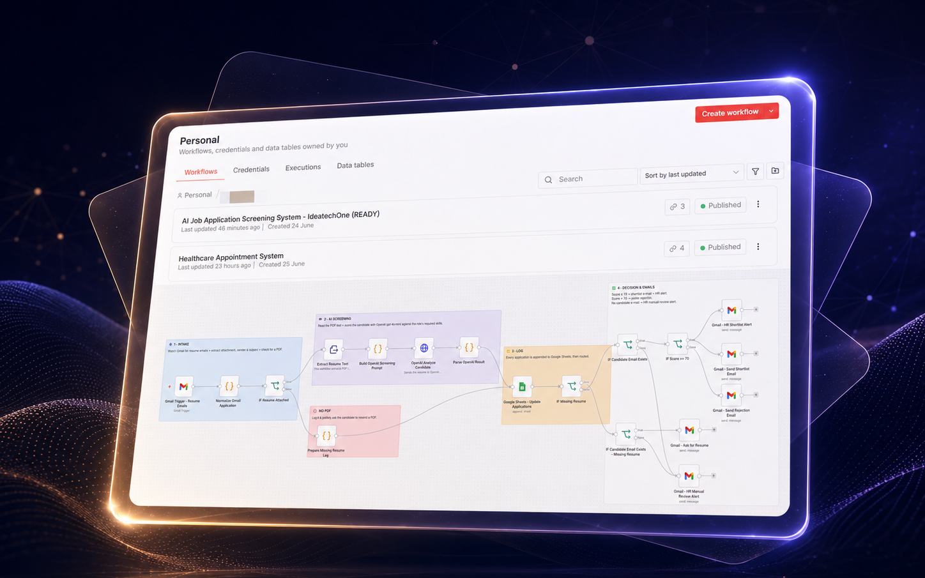
Task: Select the Gmail - Send Shortlist Email node
Action: point(731,354)
